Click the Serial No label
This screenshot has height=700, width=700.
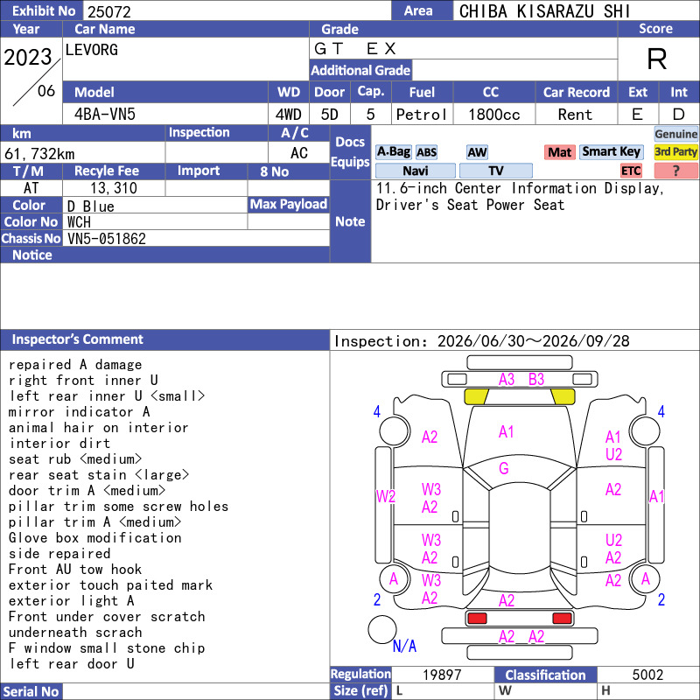coord(31,691)
